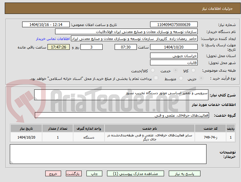
Task: Select the متوسط purchase type radio
Action: pyautogui.click(x=181, y=78)
